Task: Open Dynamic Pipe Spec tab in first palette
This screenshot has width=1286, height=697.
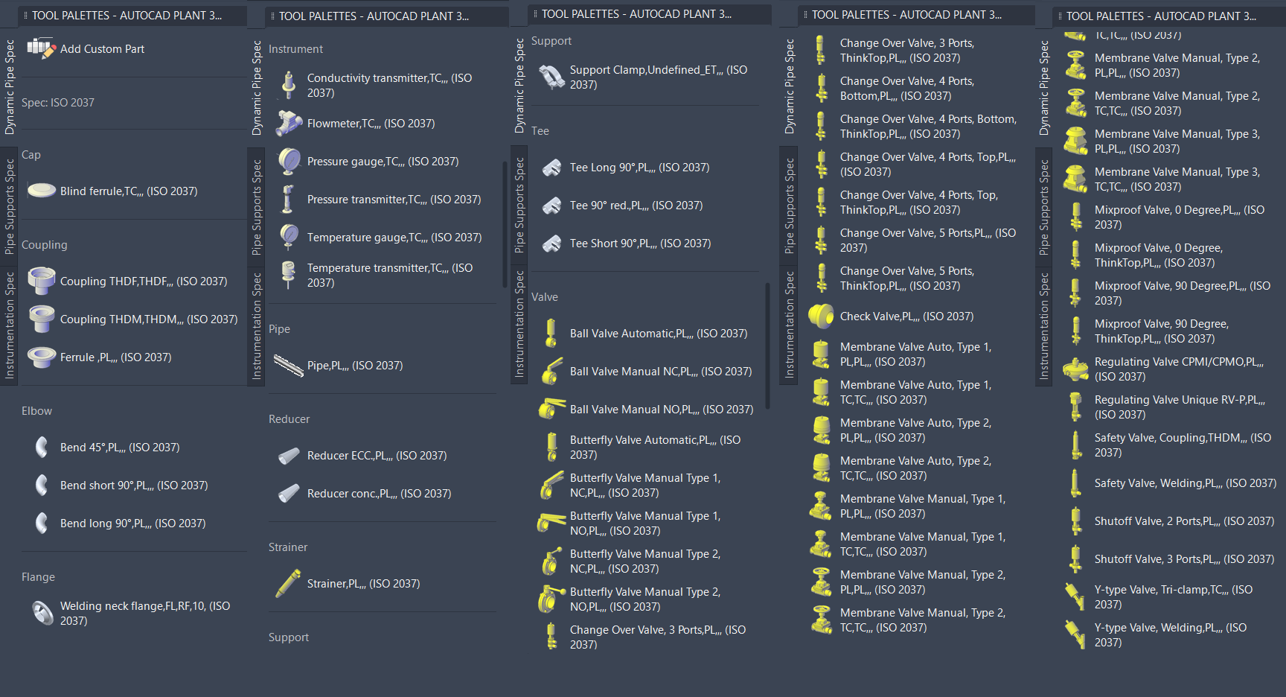Action: pyautogui.click(x=10, y=87)
